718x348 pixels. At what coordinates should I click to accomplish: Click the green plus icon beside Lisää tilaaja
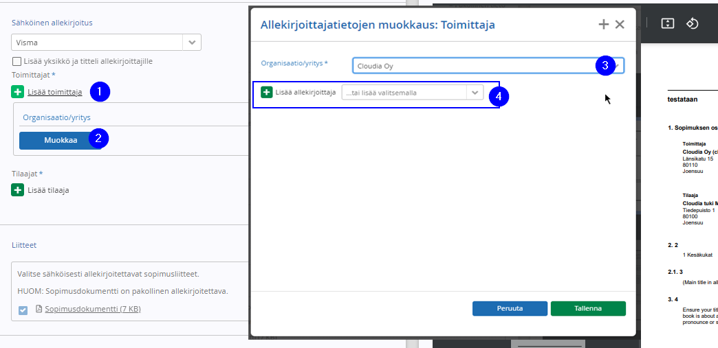(17, 189)
